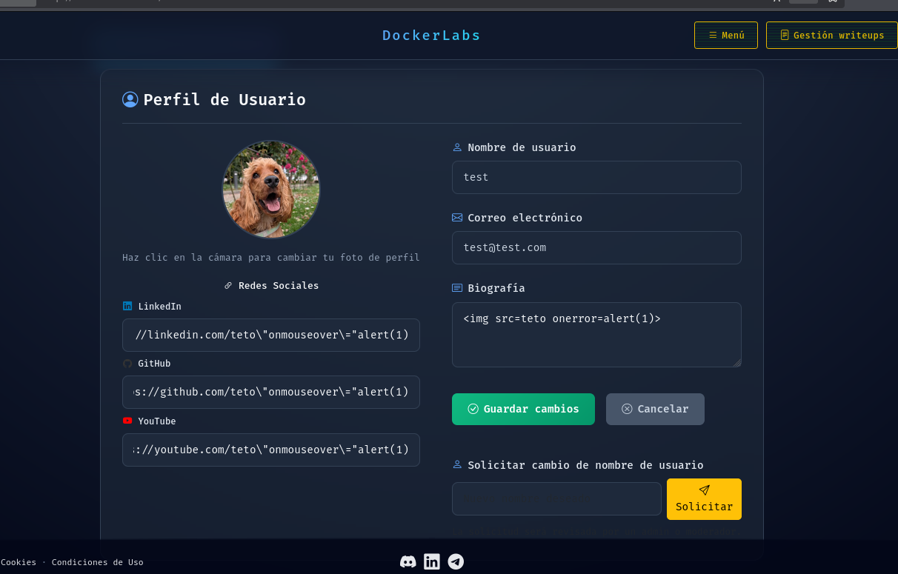Click the text icon beside Biografía

click(x=457, y=288)
